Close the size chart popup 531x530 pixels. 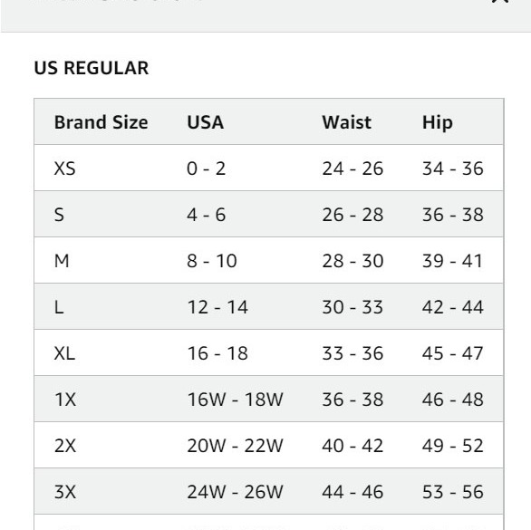tap(500, 1)
